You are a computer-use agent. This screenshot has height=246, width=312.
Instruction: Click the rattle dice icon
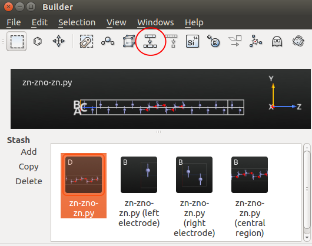click(x=298, y=41)
